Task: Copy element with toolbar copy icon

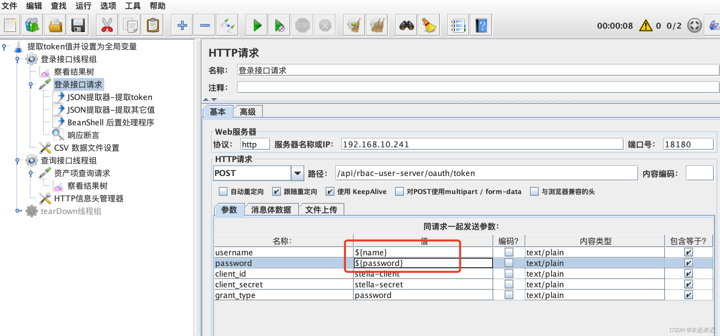Action: [x=130, y=25]
